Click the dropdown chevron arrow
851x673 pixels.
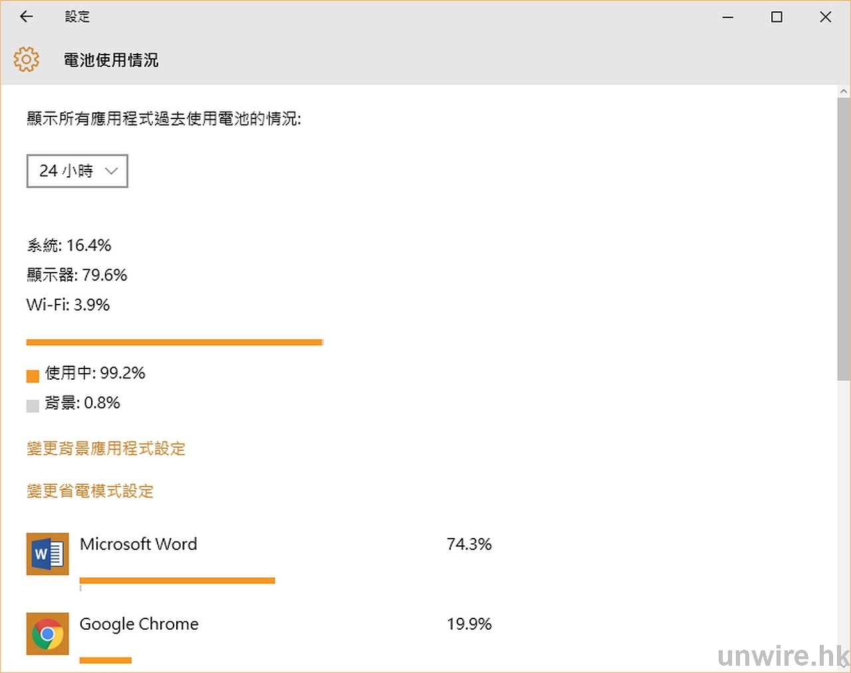point(112,171)
